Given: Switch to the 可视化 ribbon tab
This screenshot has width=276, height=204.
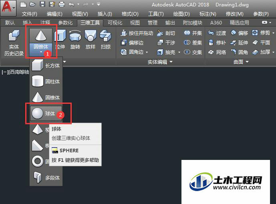Looking at the screenshot, I should pos(115,22).
